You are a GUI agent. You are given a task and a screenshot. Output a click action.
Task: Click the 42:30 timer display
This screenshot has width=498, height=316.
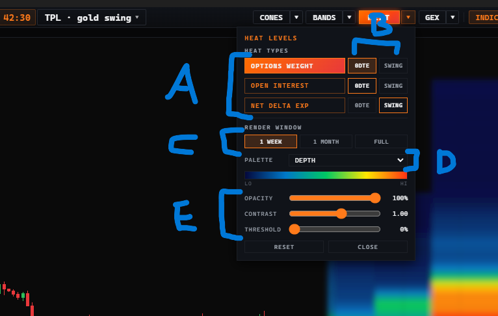click(17, 18)
